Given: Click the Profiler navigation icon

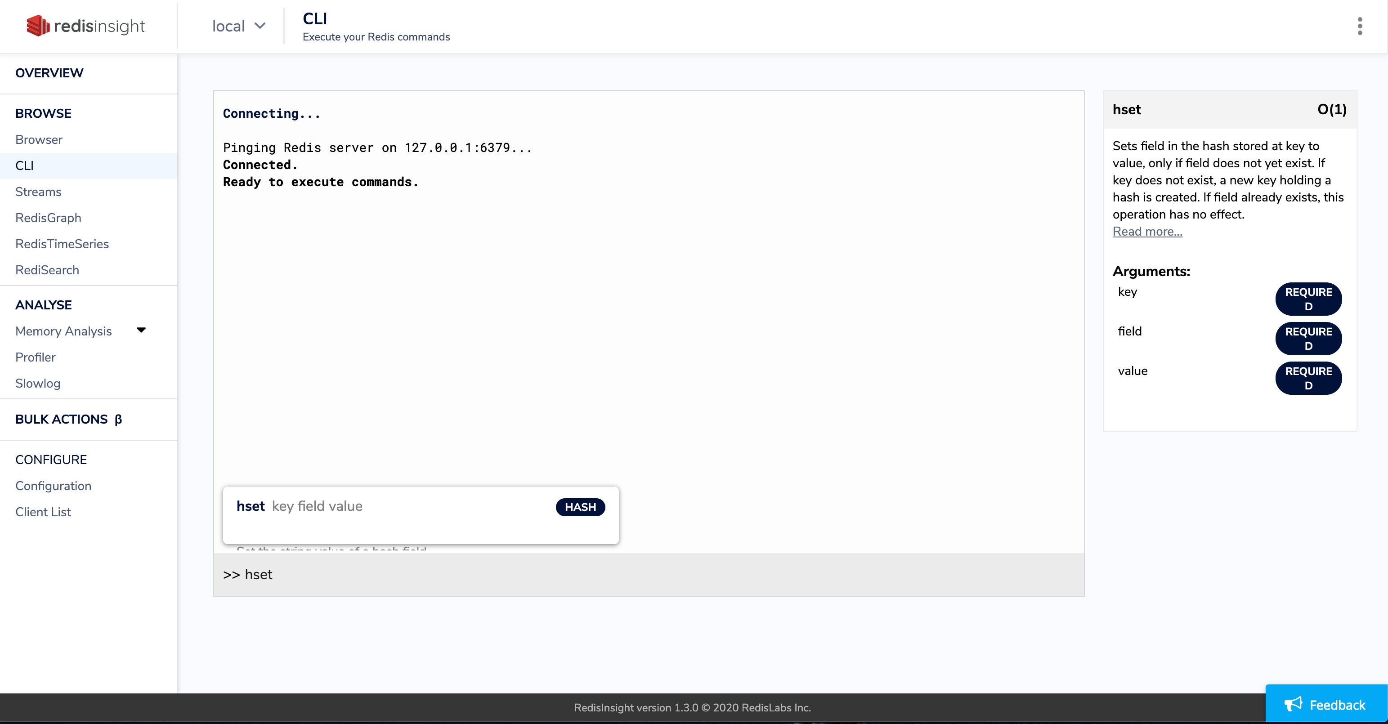Looking at the screenshot, I should point(35,357).
